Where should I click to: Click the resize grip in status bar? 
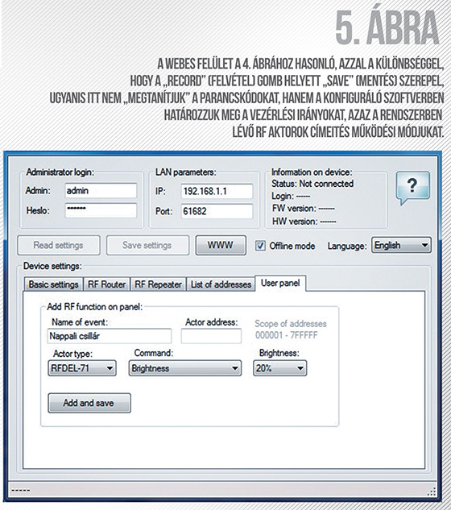click(431, 491)
